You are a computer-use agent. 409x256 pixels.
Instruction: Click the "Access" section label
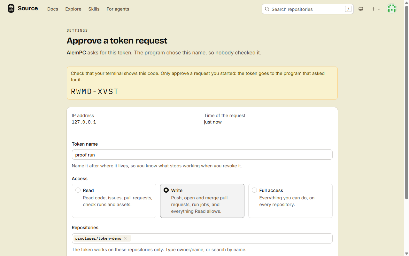(80, 179)
